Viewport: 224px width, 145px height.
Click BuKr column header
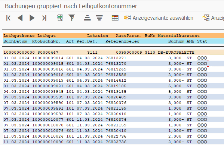[150, 36]
